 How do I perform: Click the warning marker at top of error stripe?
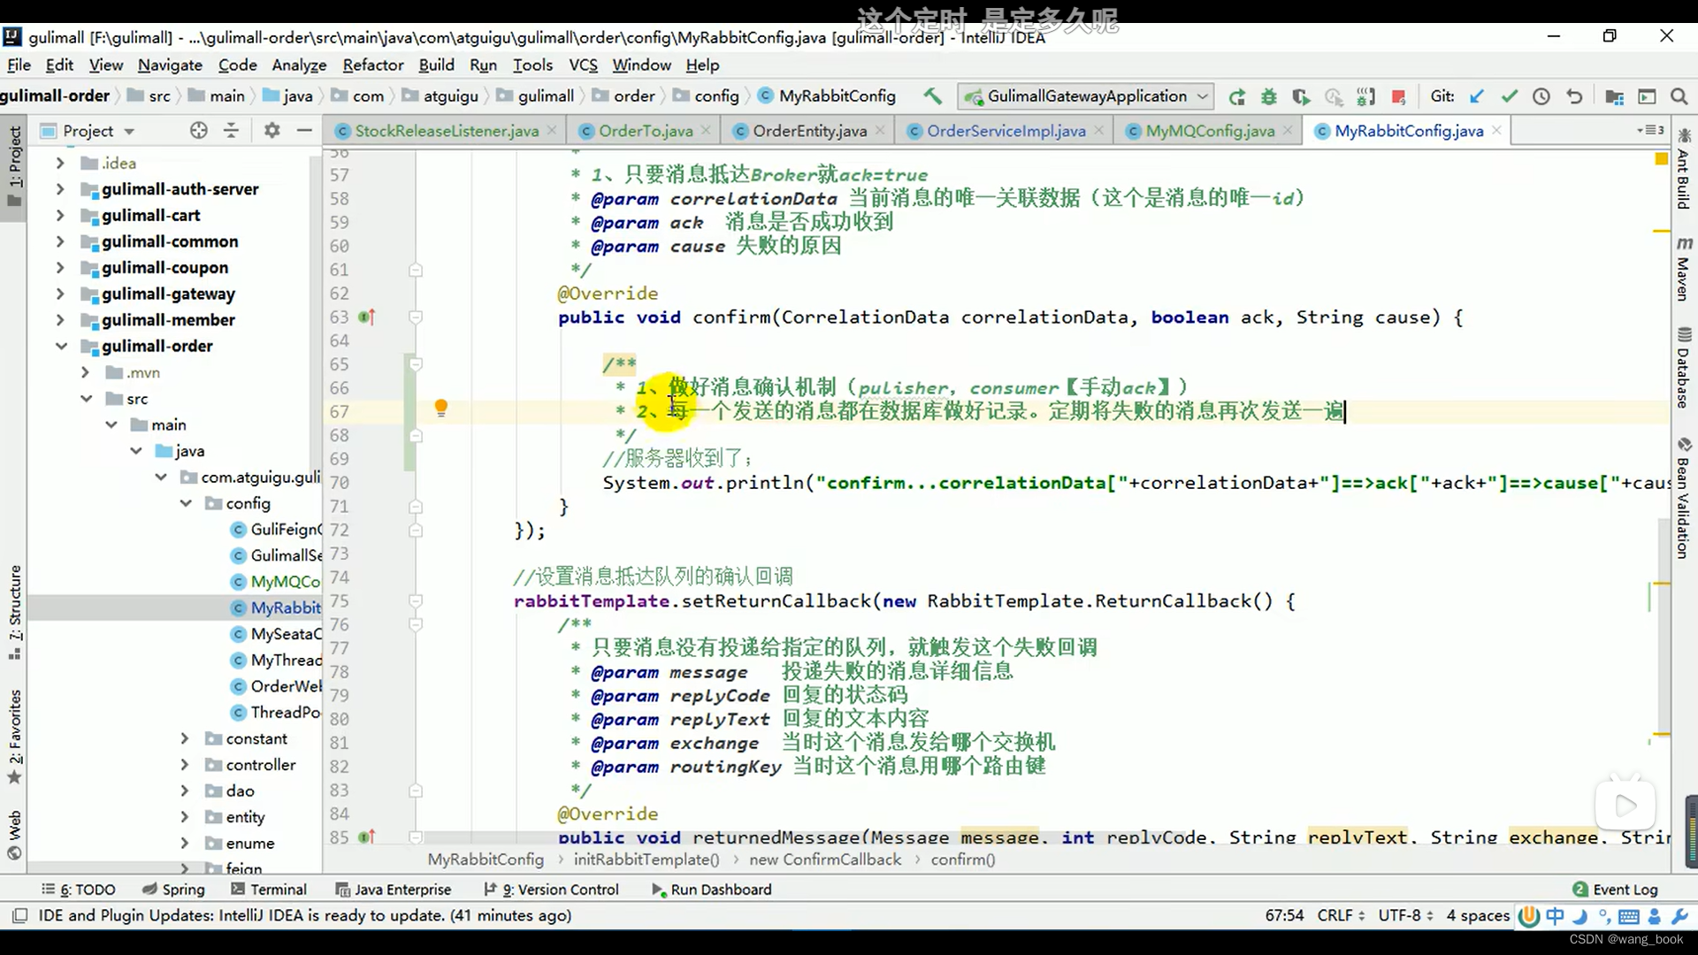click(x=1661, y=158)
